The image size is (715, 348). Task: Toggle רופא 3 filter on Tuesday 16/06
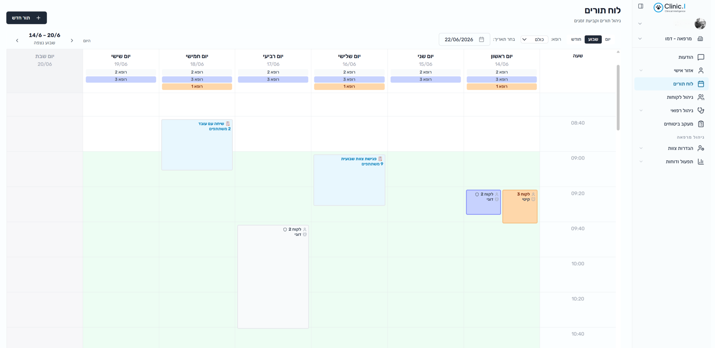pos(349,79)
